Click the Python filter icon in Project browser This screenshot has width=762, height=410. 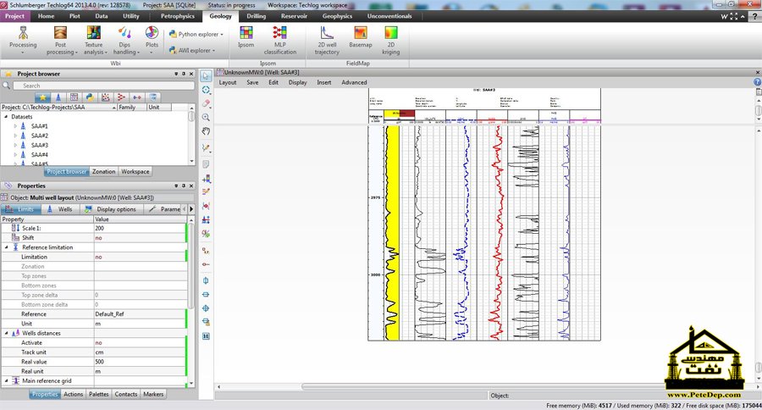(x=90, y=97)
